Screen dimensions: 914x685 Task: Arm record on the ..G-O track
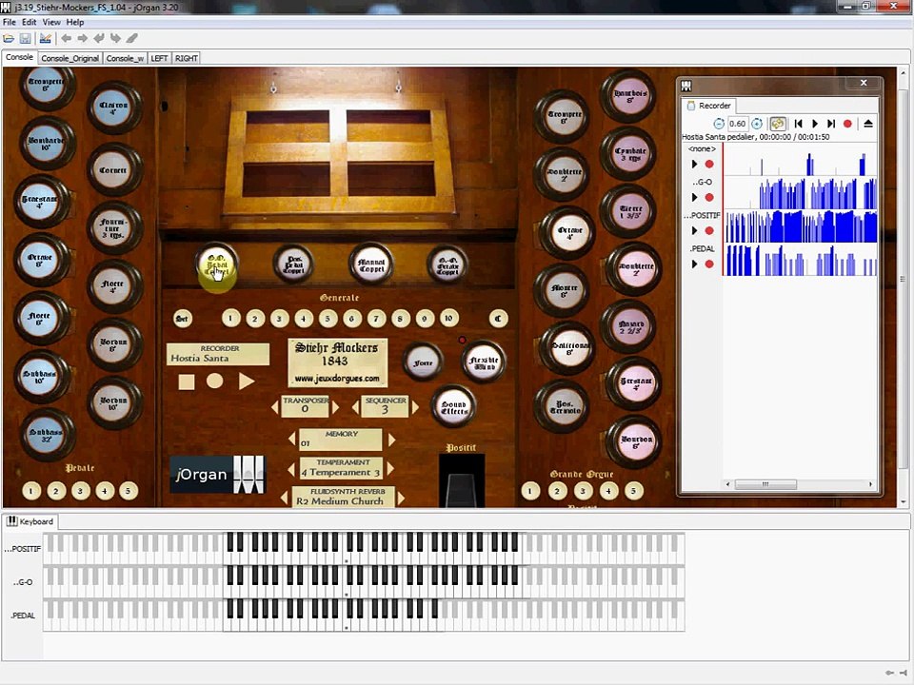tap(709, 198)
